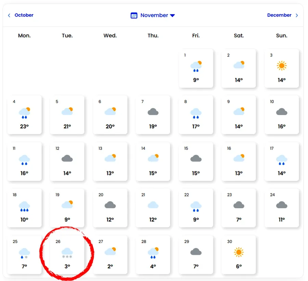Select the November 11 rainy day card

(24, 161)
